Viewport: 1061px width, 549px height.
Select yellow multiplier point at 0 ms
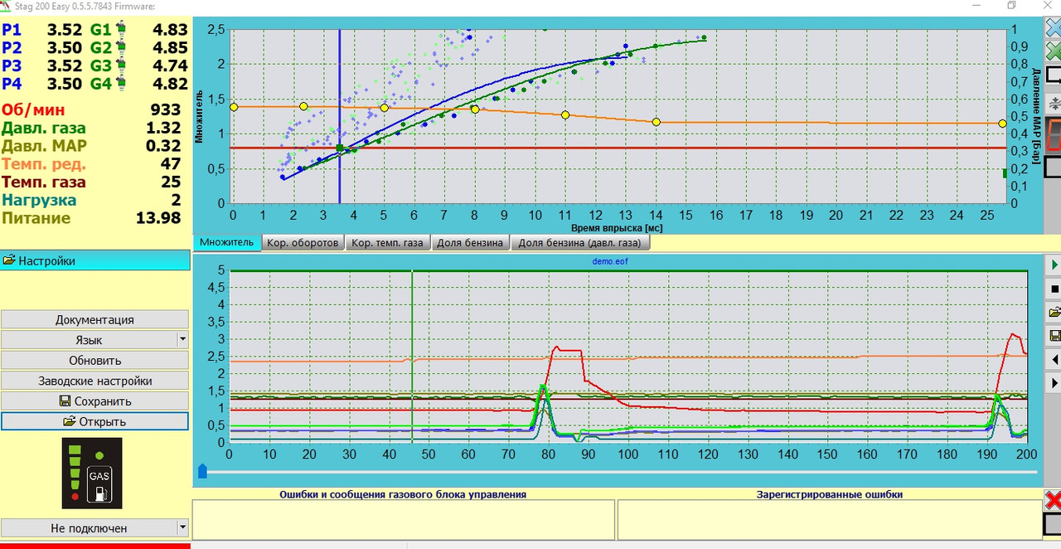coord(233,107)
